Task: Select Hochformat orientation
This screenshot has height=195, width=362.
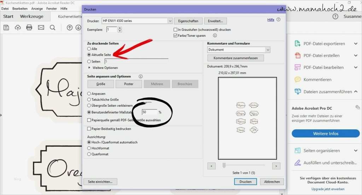Action: click(x=89, y=148)
